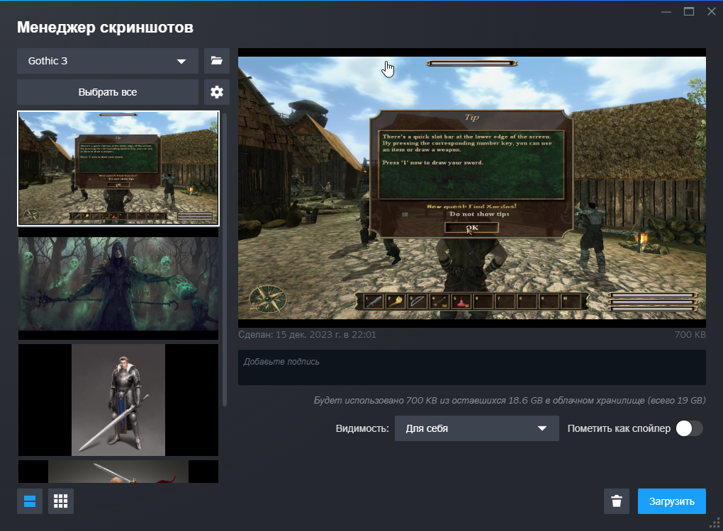Screen dimensions: 723x531
Task: Minimize the screenshot manager window
Action: point(666,11)
